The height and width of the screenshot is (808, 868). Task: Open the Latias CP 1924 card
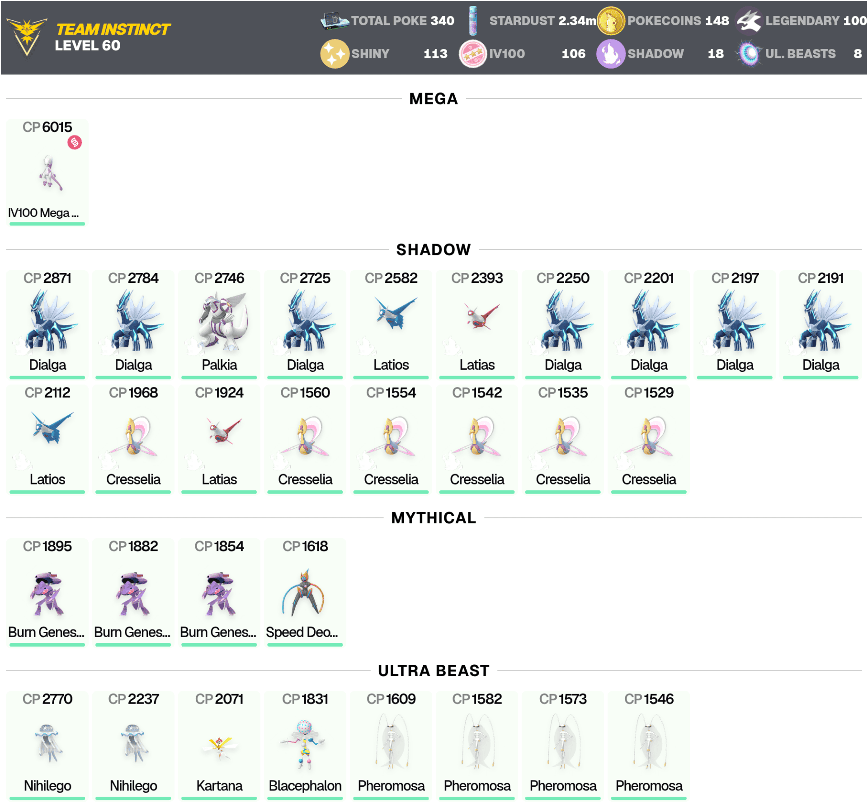pyautogui.click(x=219, y=439)
